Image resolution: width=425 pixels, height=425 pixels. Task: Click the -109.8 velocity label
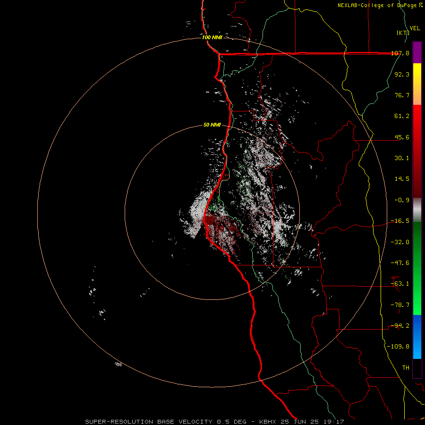coord(398,347)
